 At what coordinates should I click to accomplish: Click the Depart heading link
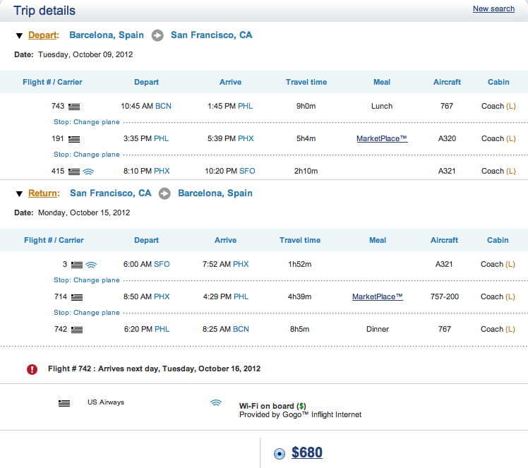(x=42, y=35)
